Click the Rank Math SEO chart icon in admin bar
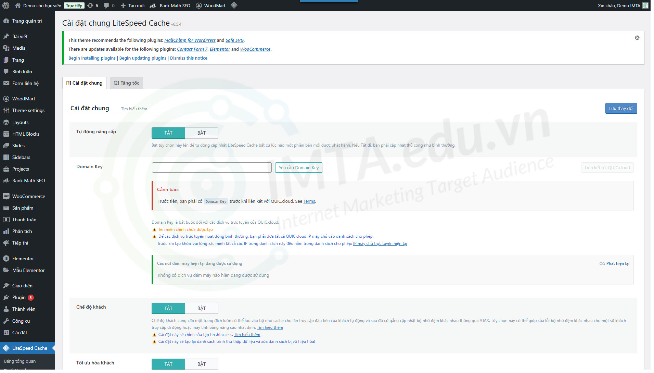 click(x=153, y=5)
